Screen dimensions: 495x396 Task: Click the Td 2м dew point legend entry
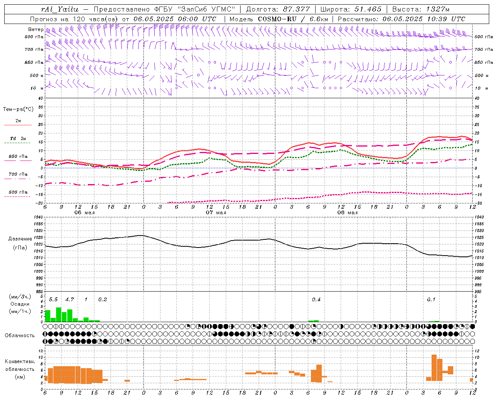point(18,138)
